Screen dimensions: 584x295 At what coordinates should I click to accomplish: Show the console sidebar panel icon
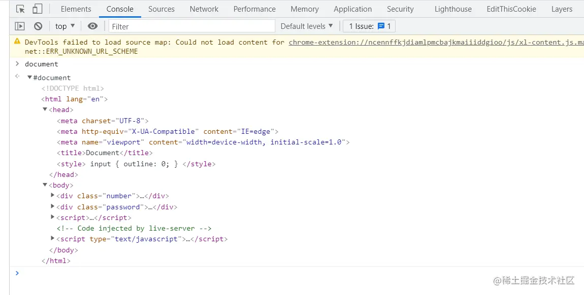pos(19,26)
